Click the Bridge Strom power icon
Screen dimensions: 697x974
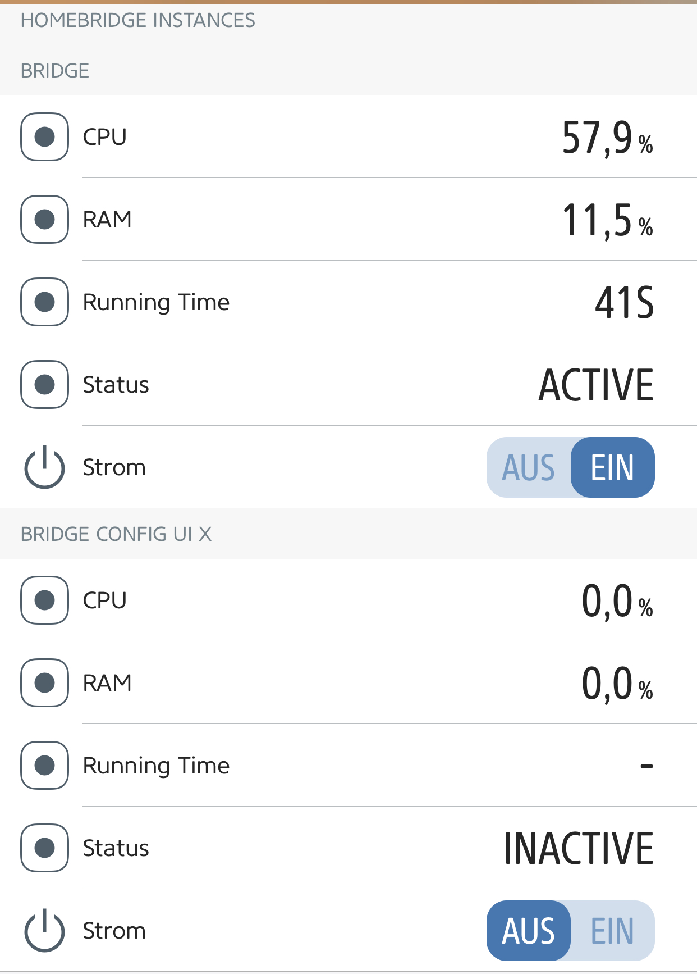[x=44, y=467]
